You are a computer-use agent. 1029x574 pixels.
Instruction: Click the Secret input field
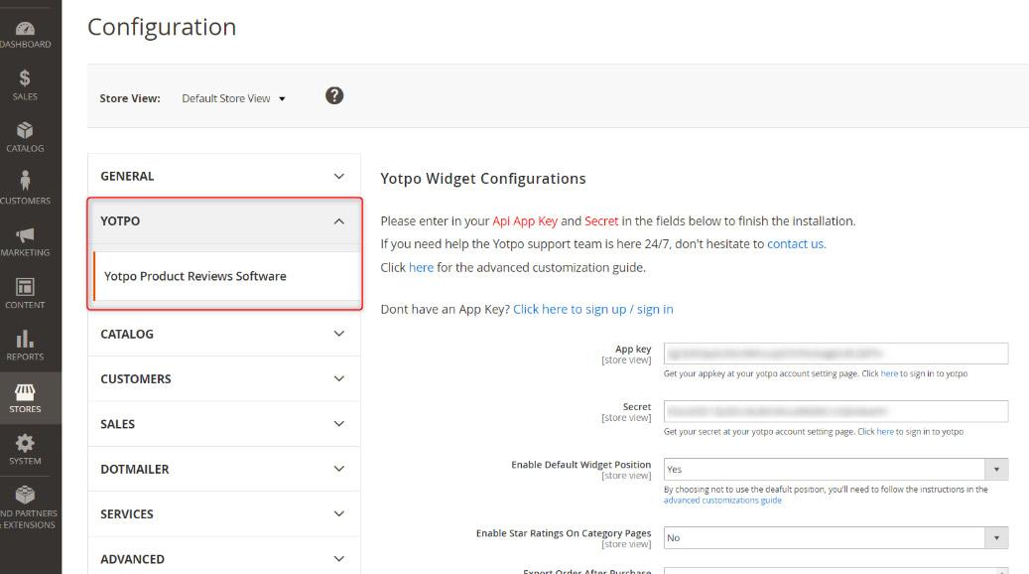(x=836, y=411)
